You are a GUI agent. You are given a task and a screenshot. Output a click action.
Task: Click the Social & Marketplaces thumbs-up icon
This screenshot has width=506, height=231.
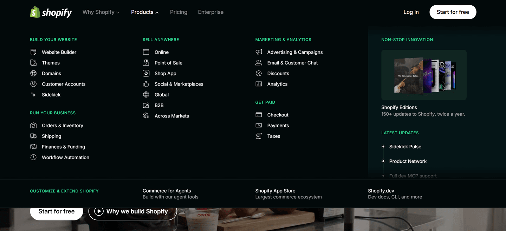coord(146,84)
